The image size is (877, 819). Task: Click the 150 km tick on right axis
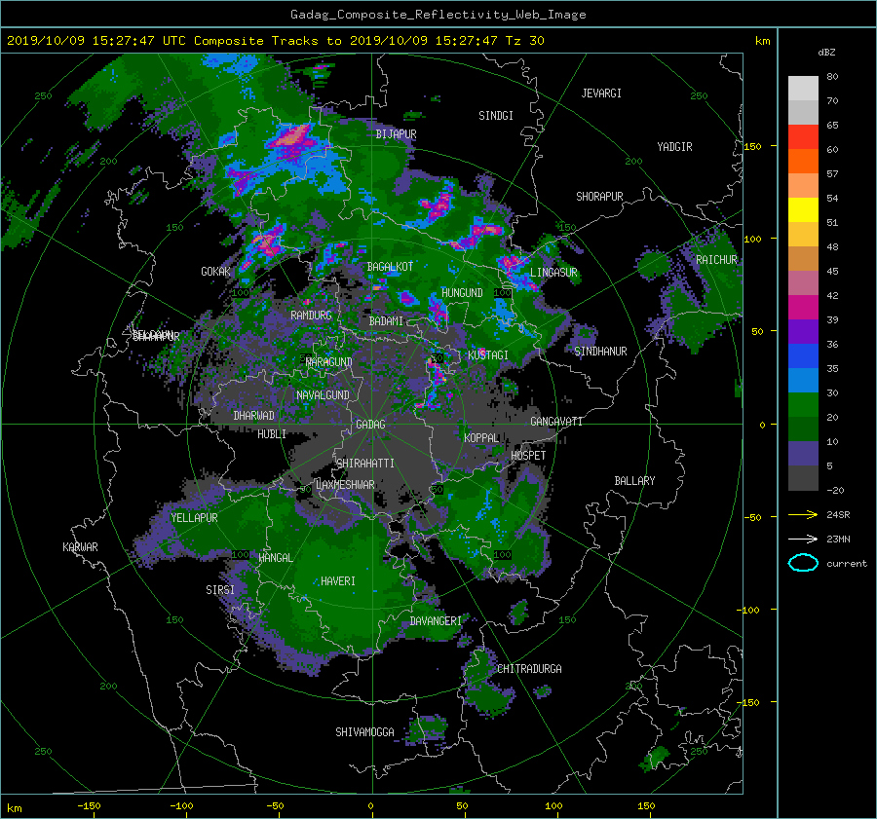(753, 146)
